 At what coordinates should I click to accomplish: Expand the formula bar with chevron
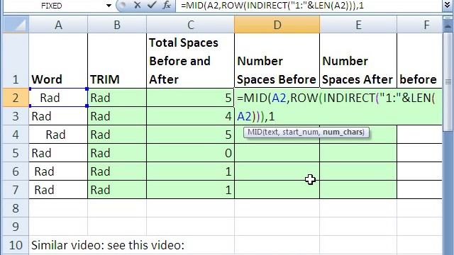pyautogui.click(x=448, y=6)
